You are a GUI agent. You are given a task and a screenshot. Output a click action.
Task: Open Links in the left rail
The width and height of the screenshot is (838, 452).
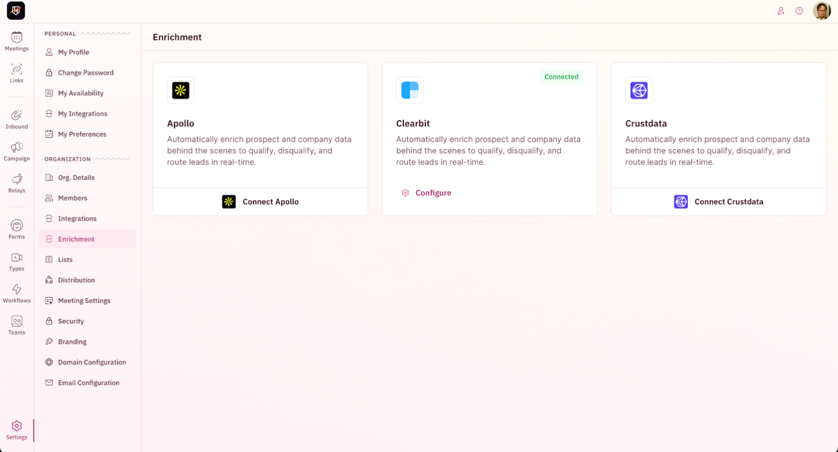click(17, 74)
